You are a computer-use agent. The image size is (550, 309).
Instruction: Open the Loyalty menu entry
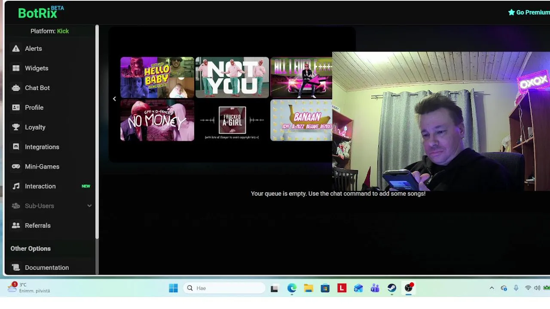(x=50, y=127)
